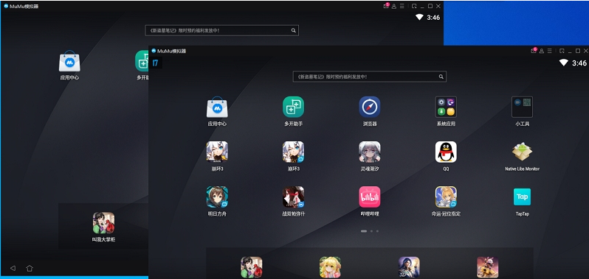
Task: Click the magnifier search icon in back window
Action: [x=294, y=31]
